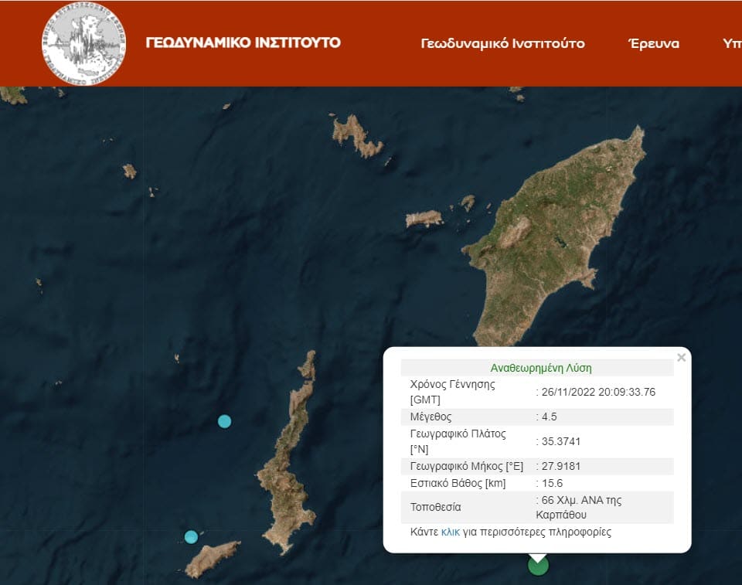The height and width of the screenshot is (585, 742).
Task: Click Chalki island west of Rhodes
Action: coord(424,219)
